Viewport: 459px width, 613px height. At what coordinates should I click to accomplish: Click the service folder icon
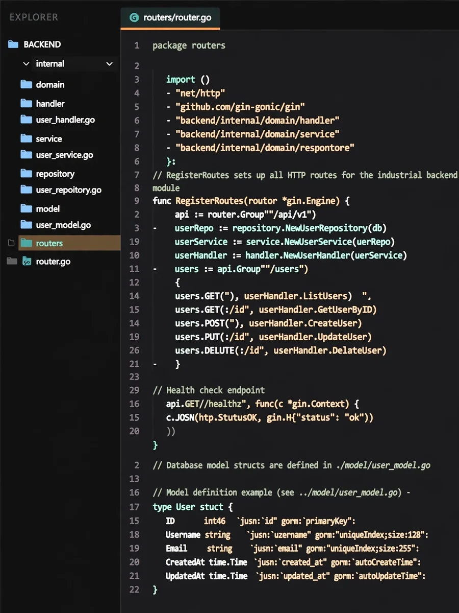point(27,138)
